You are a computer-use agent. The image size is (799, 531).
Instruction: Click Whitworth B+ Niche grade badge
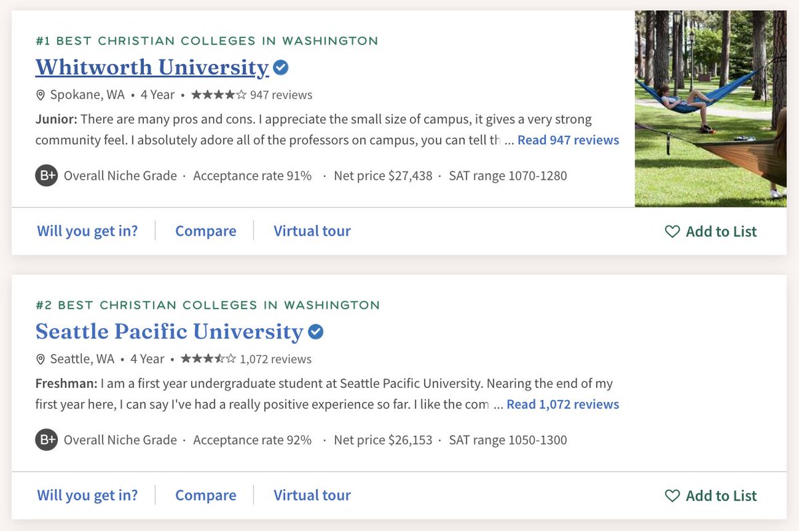tap(47, 176)
